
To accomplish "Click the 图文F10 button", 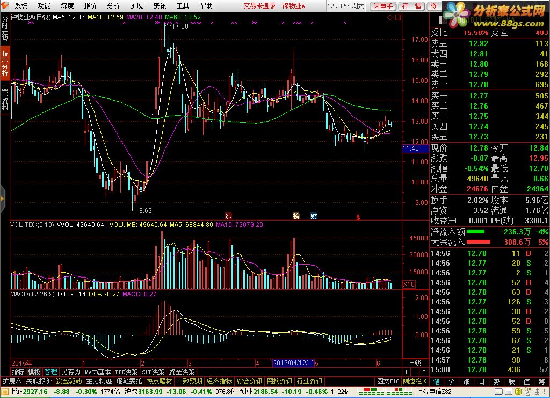I will 388,381.
